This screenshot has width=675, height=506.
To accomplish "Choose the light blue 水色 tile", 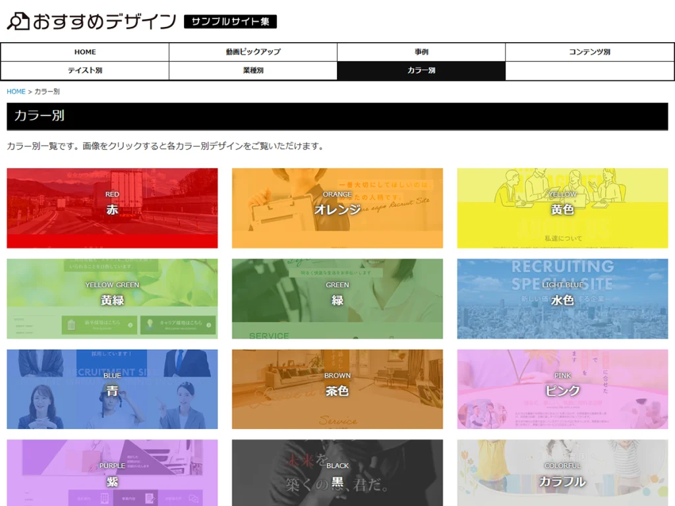I will click(x=562, y=298).
